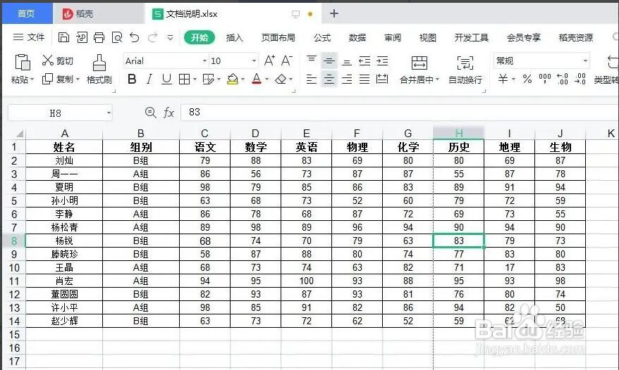Viewport: 619px width, 370px height.
Task: Click the Undo arrow
Action: 134,37
